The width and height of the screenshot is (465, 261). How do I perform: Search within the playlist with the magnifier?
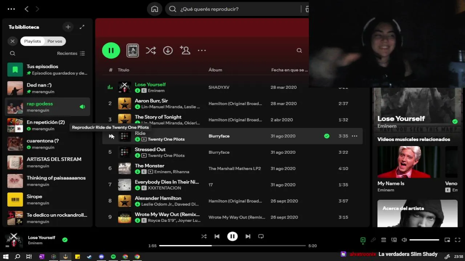[x=299, y=50]
